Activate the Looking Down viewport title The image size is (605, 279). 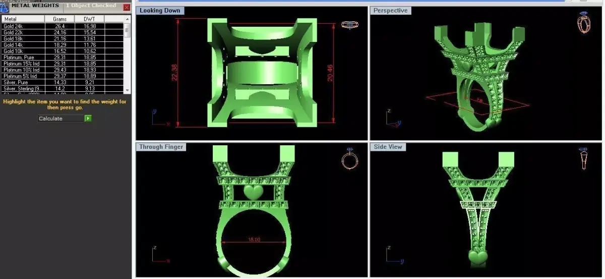click(x=160, y=11)
